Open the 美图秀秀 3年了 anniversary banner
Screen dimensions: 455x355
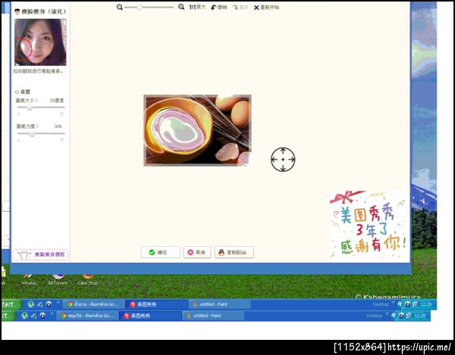tap(369, 224)
